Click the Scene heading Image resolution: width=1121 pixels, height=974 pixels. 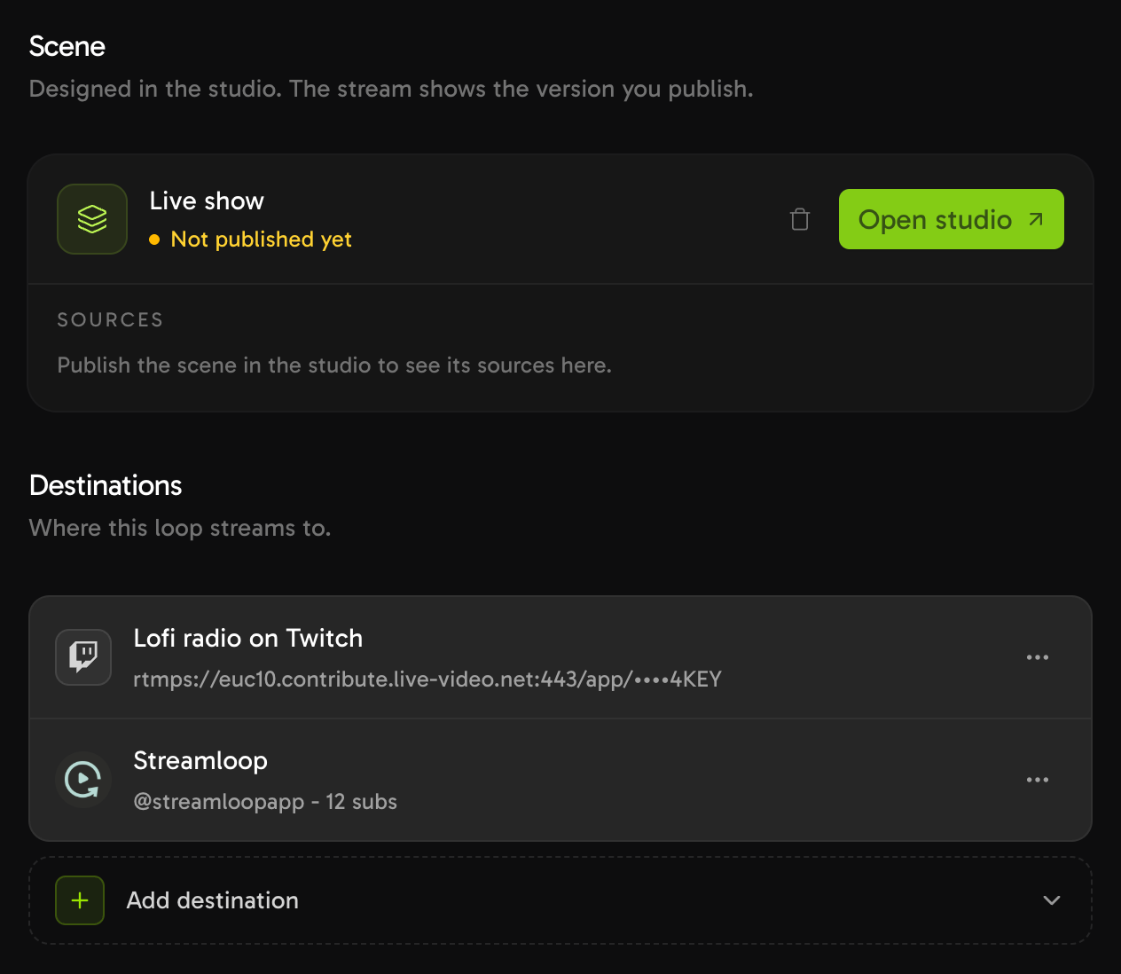click(67, 46)
